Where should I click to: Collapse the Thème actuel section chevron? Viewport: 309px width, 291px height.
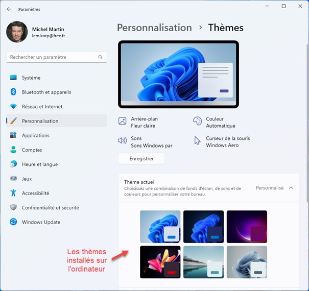pyautogui.click(x=291, y=188)
